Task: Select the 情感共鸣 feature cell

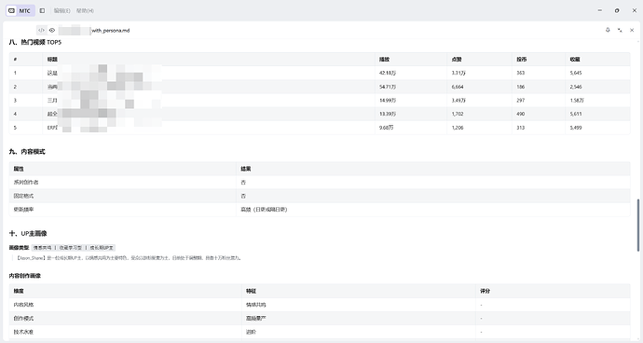Action: click(x=256, y=305)
